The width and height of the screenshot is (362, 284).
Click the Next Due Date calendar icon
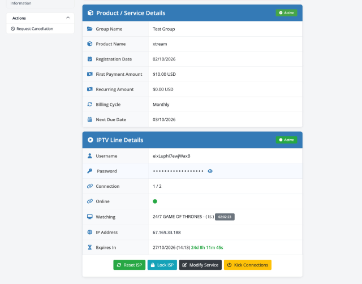[x=90, y=119]
